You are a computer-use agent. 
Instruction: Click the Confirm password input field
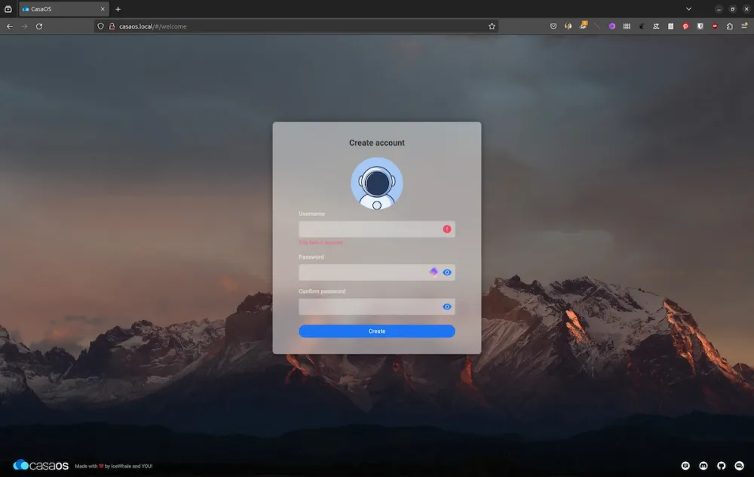[x=376, y=306]
